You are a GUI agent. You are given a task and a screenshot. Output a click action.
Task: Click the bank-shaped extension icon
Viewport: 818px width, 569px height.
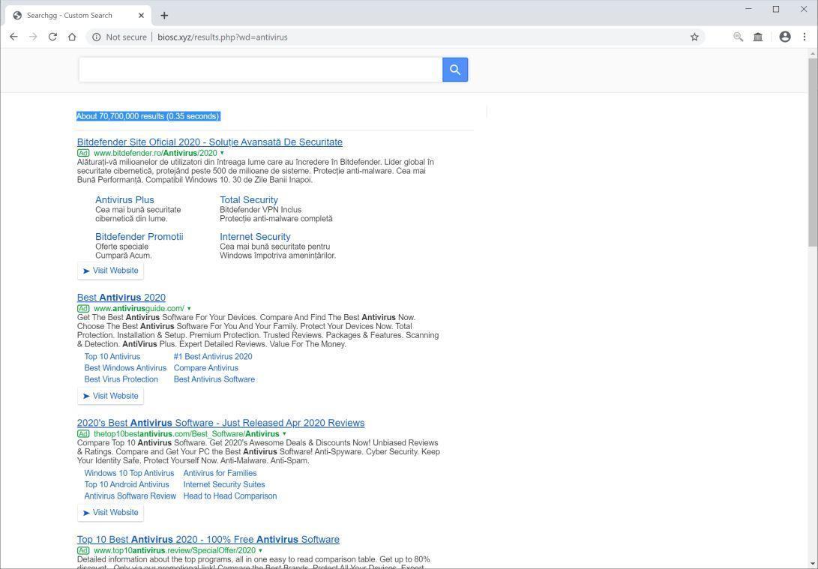click(x=758, y=36)
